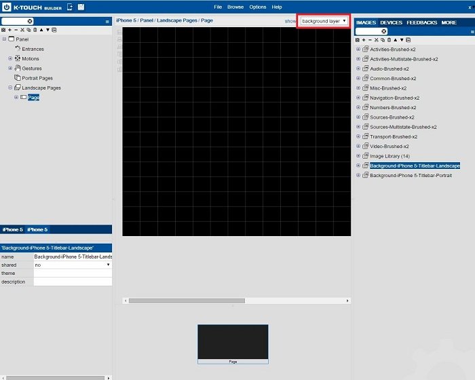Screen dimensions: 475x380
Task: Click Landscape Pages in the breadcrumb
Action: (x=177, y=20)
